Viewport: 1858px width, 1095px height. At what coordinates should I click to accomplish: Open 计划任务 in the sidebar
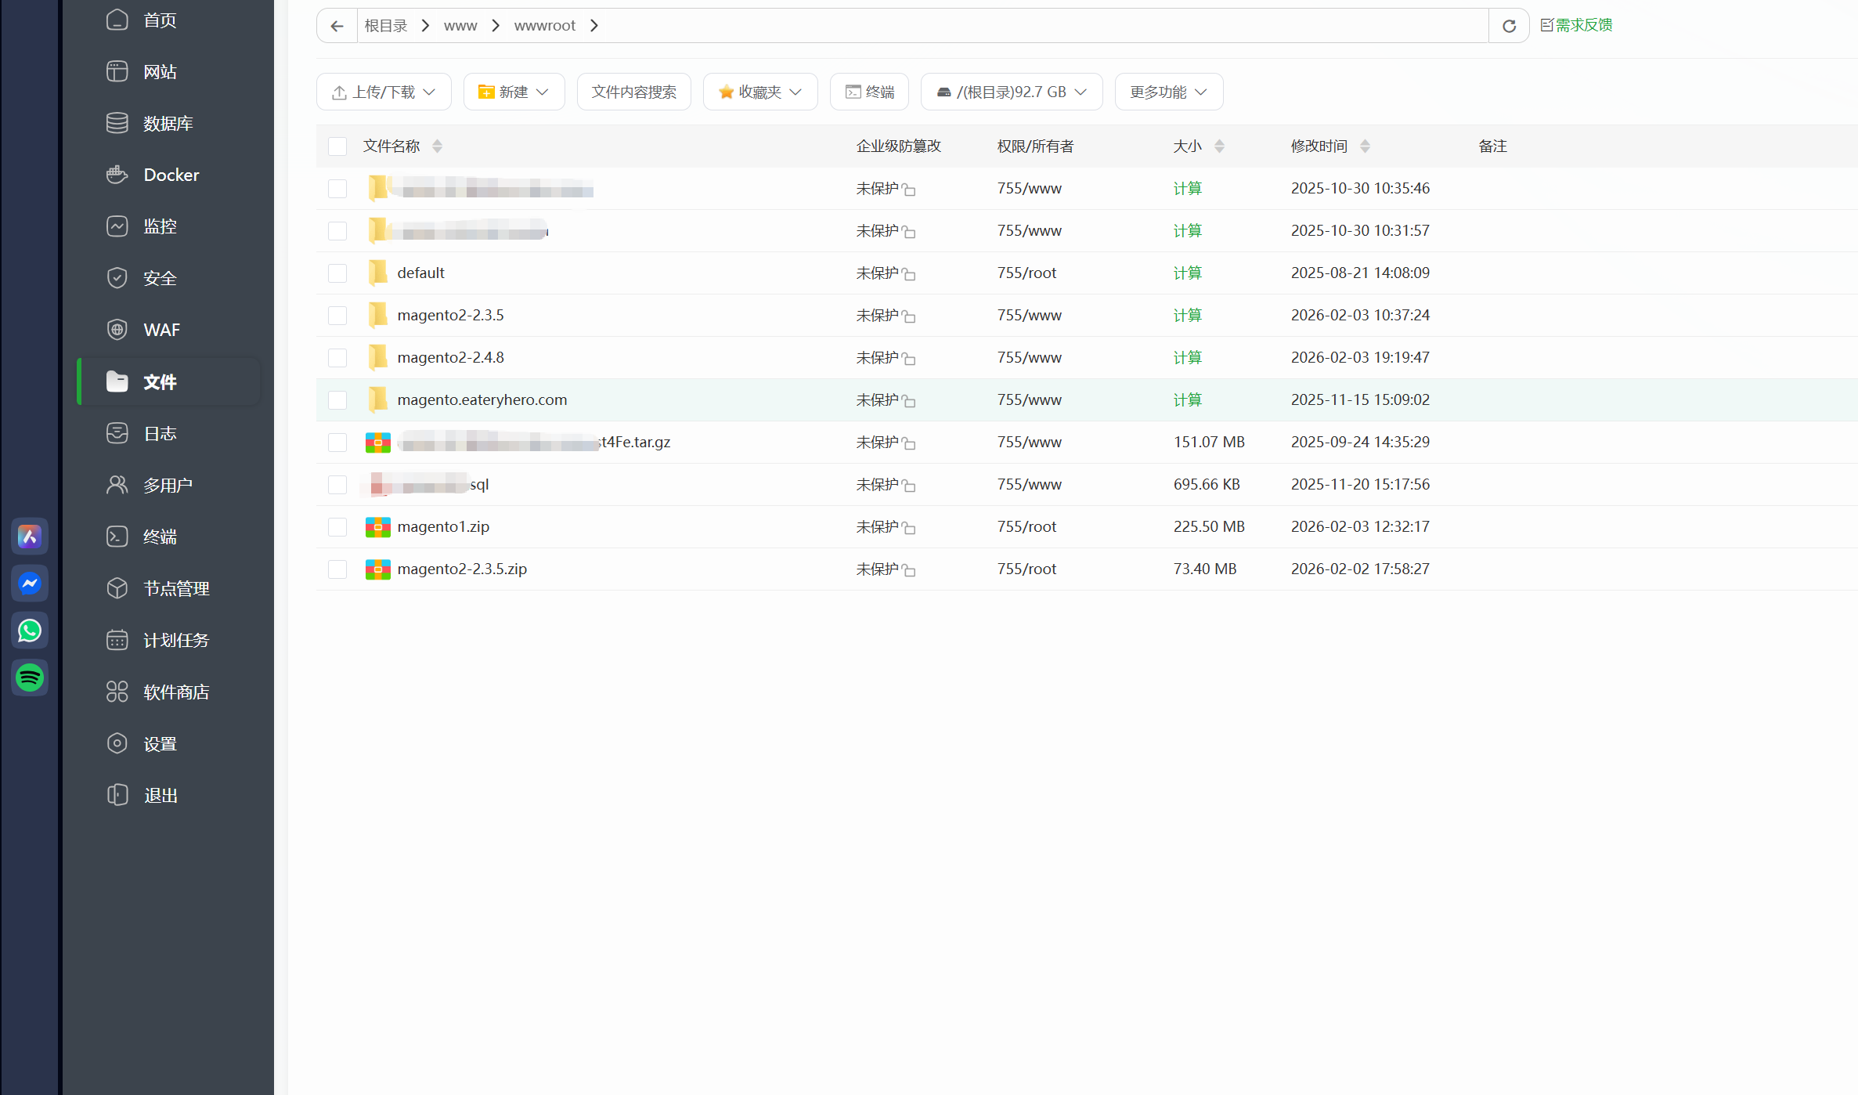click(x=175, y=640)
